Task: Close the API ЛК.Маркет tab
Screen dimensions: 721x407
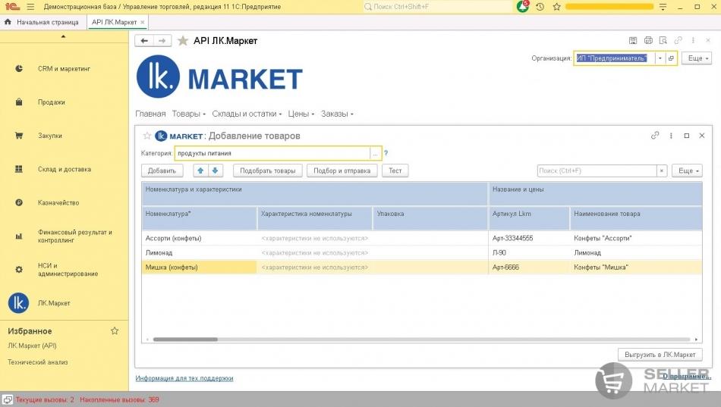Action: point(143,22)
